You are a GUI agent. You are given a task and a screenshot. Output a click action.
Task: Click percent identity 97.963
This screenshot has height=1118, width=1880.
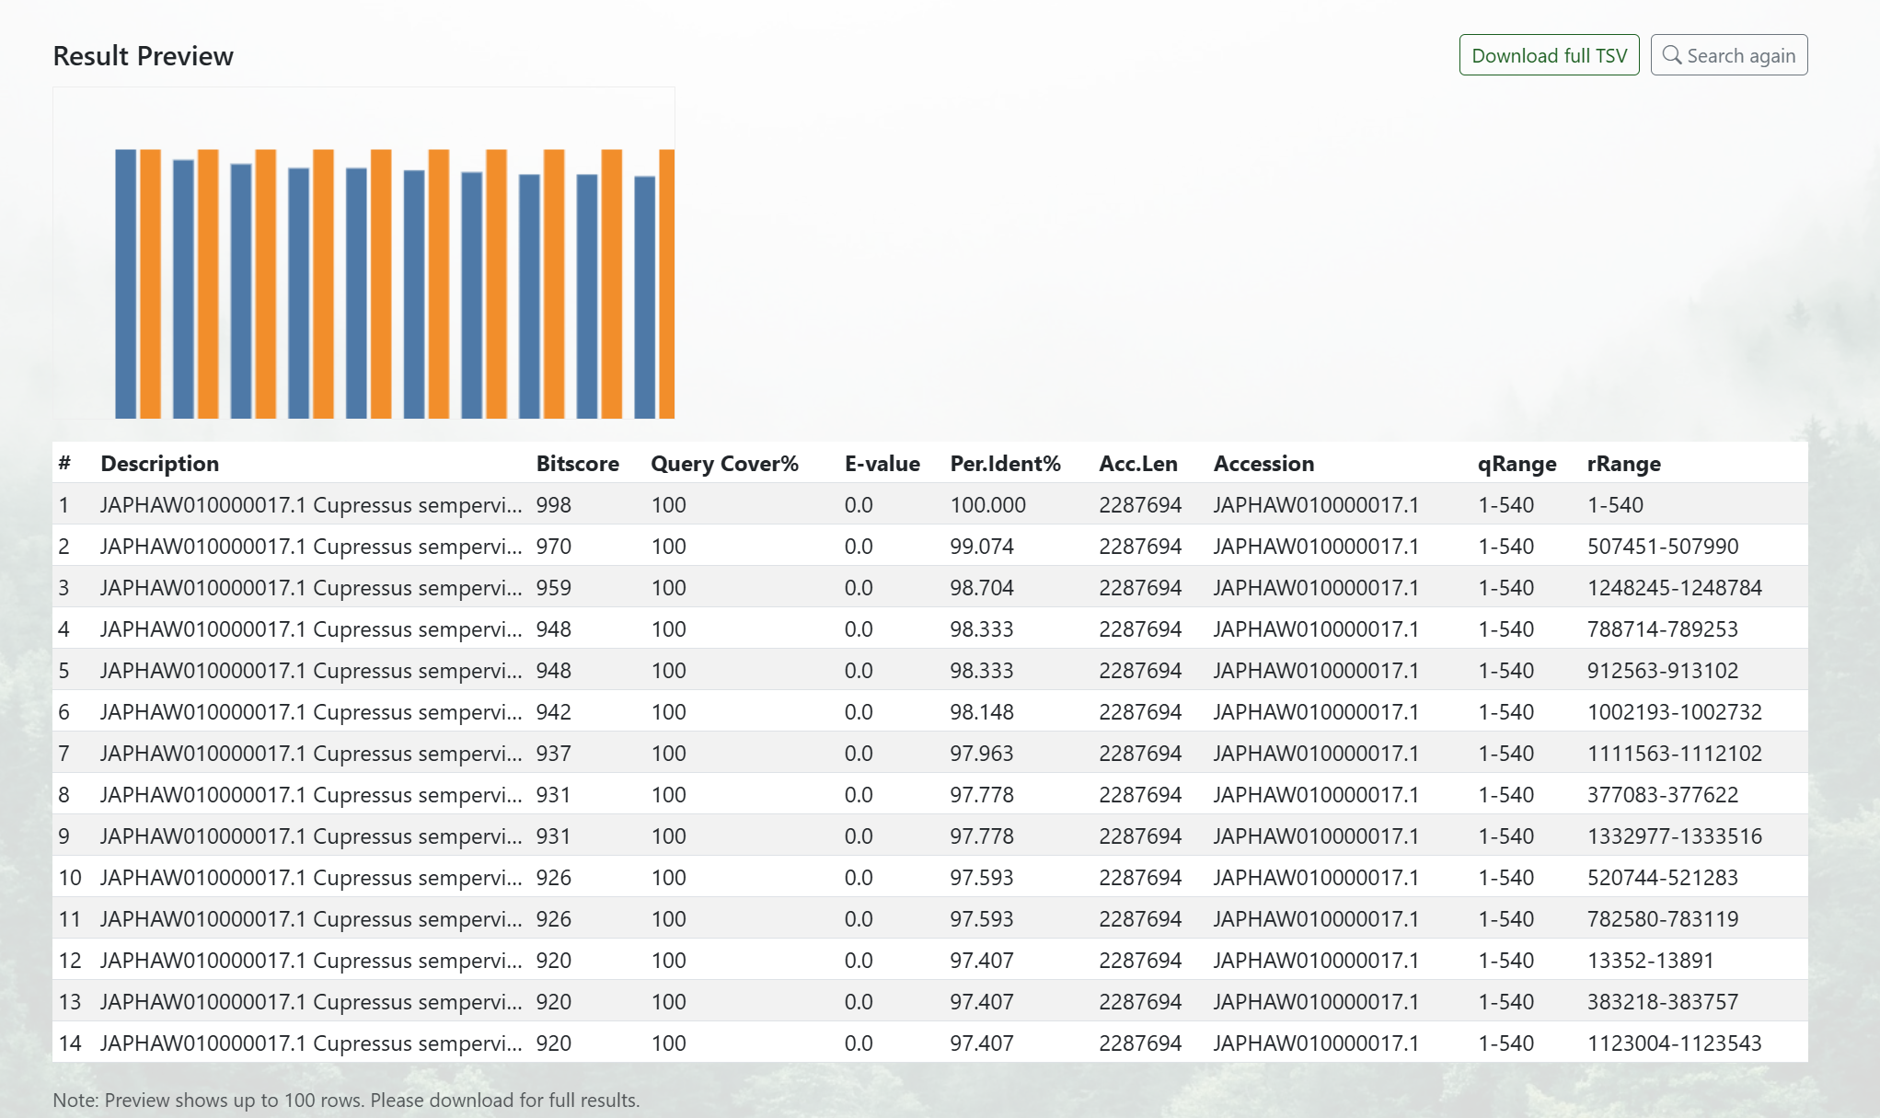tap(982, 754)
